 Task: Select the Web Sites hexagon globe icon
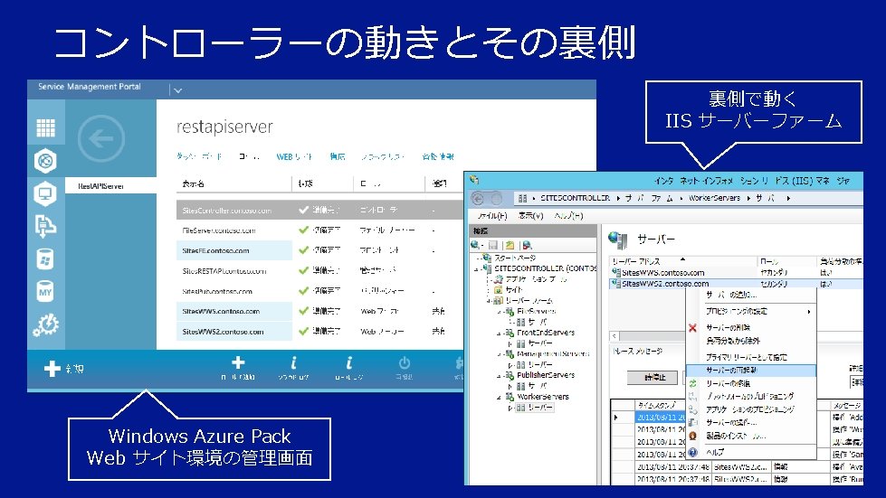tap(45, 161)
